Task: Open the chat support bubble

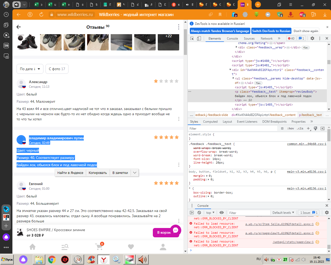Action: [x=176, y=230]
